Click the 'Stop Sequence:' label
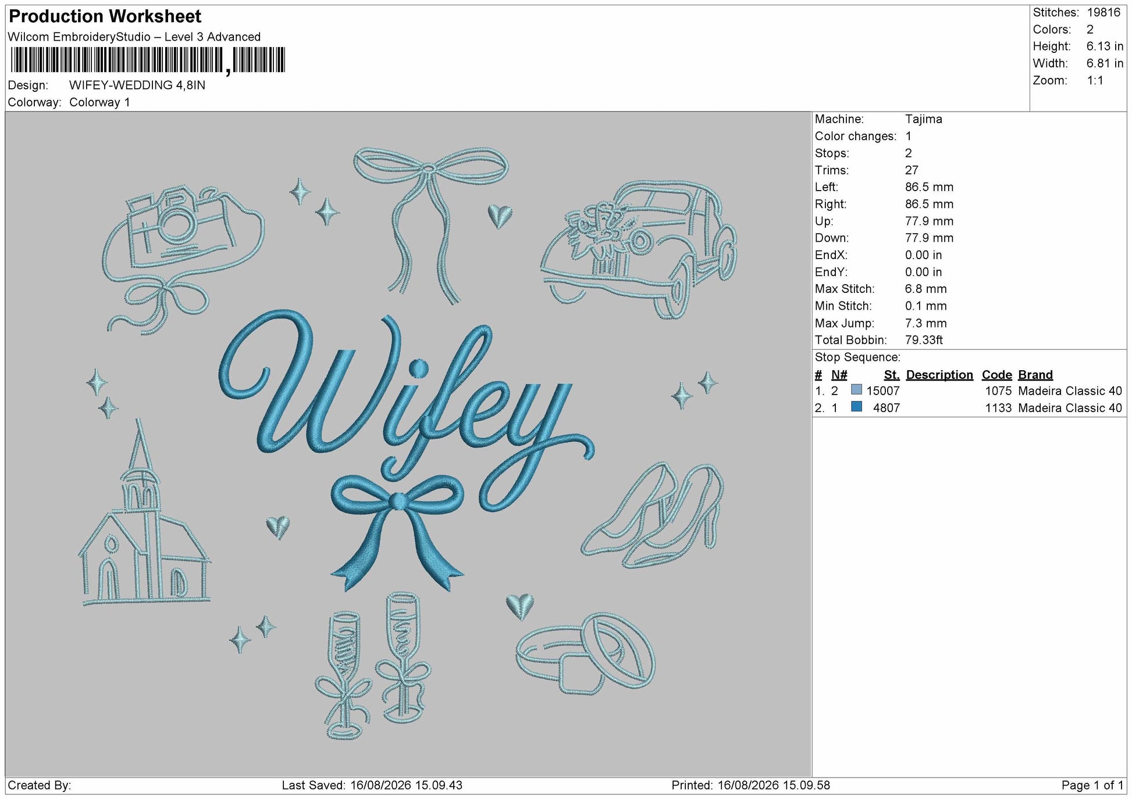Image resolution: width=1132 pixels, height=799 pixels. 857,357
